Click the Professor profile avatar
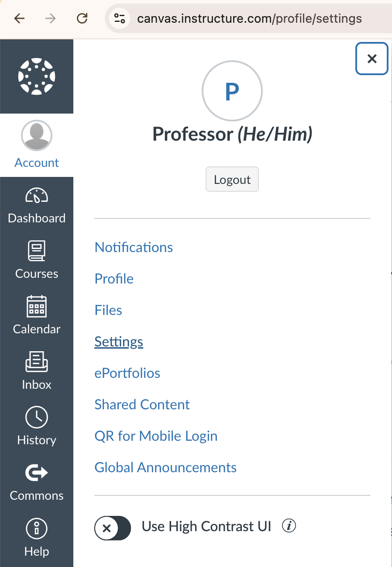The height and width of the screenshot is (567, 392). pyautogui.click(x=232, y=90)
